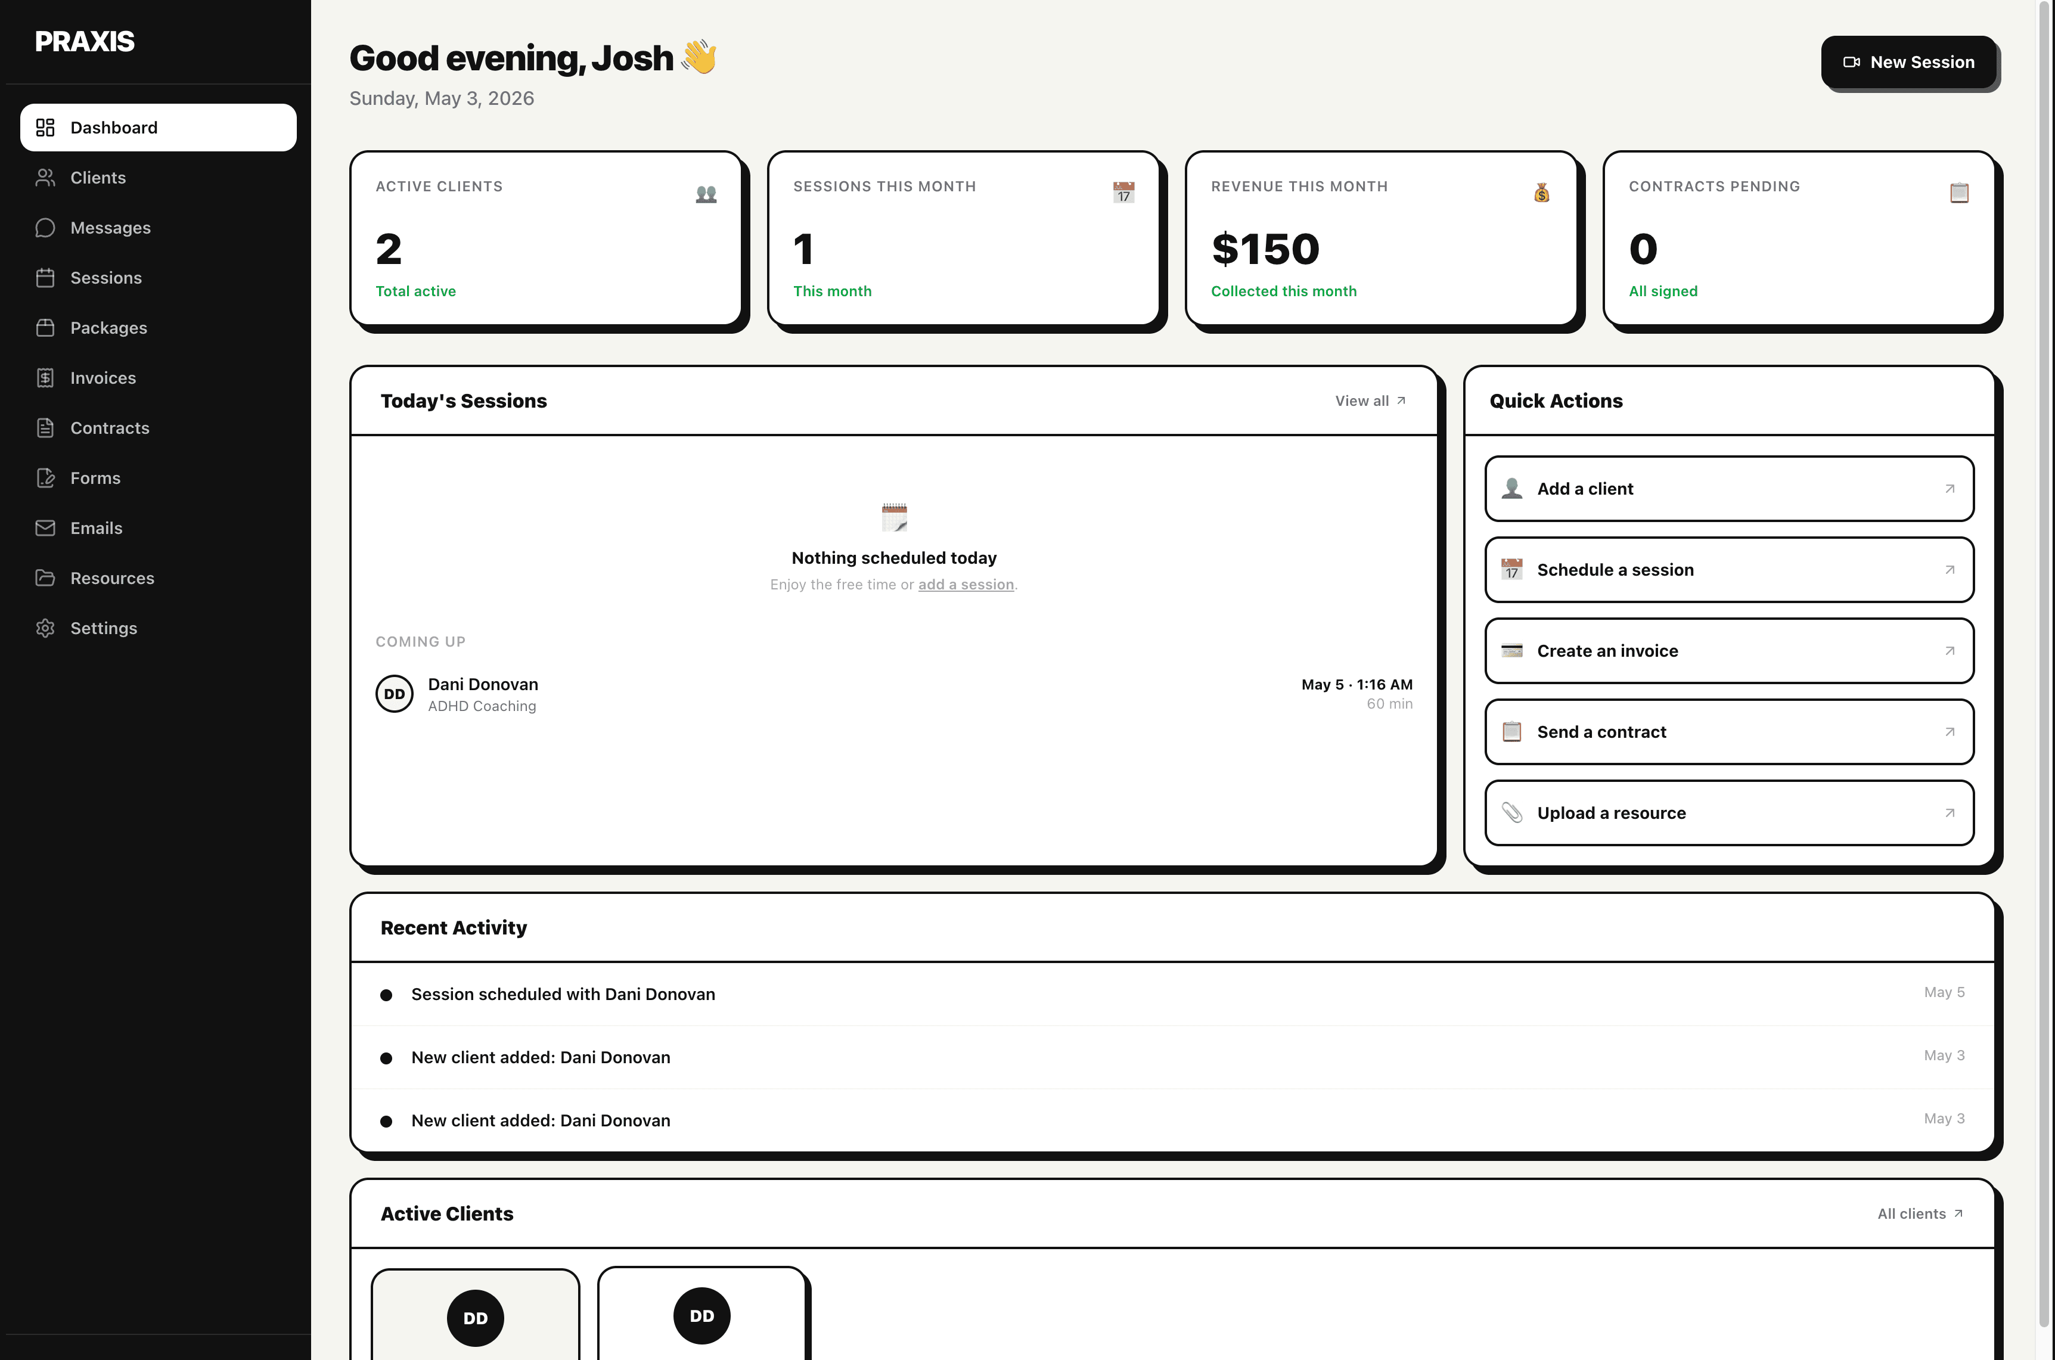Click the Sessions This Month stat card
2055x1360 pixels.
click(964, 238)
